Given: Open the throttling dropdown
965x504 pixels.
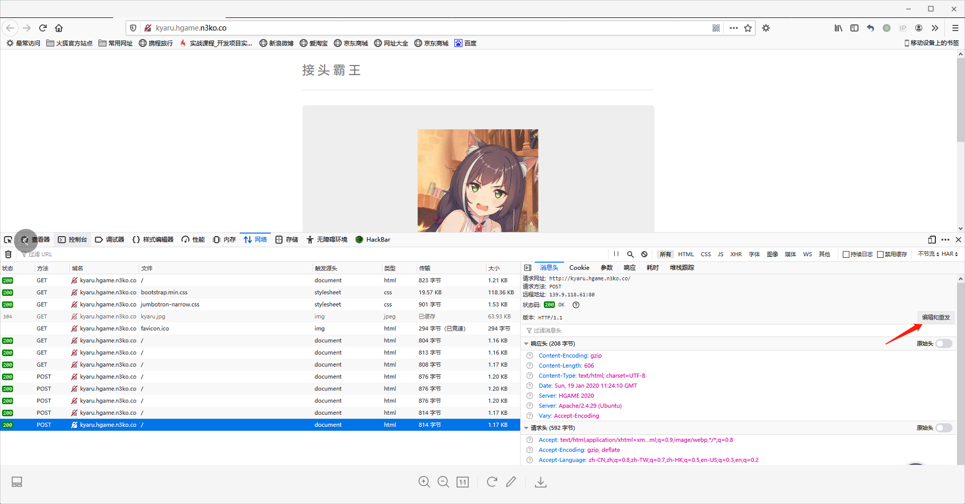Looking at the screenshot, I should point(928,254).
